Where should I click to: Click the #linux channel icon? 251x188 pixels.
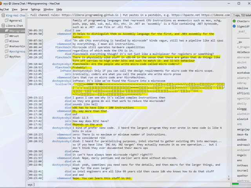pyautogui.click(x=6, y=41)
